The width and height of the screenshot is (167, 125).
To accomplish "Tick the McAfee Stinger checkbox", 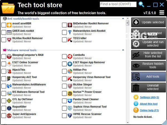I will click(65, 86).
